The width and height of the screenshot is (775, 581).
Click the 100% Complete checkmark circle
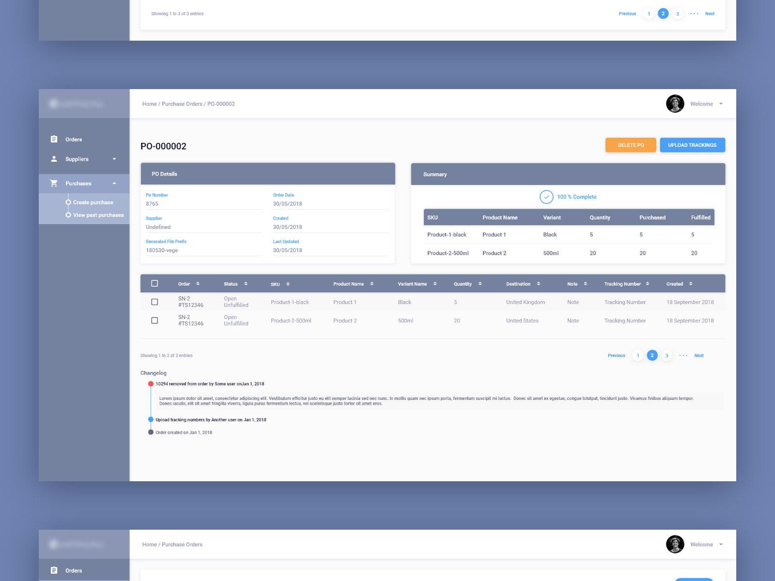click(x=547, y=197)
